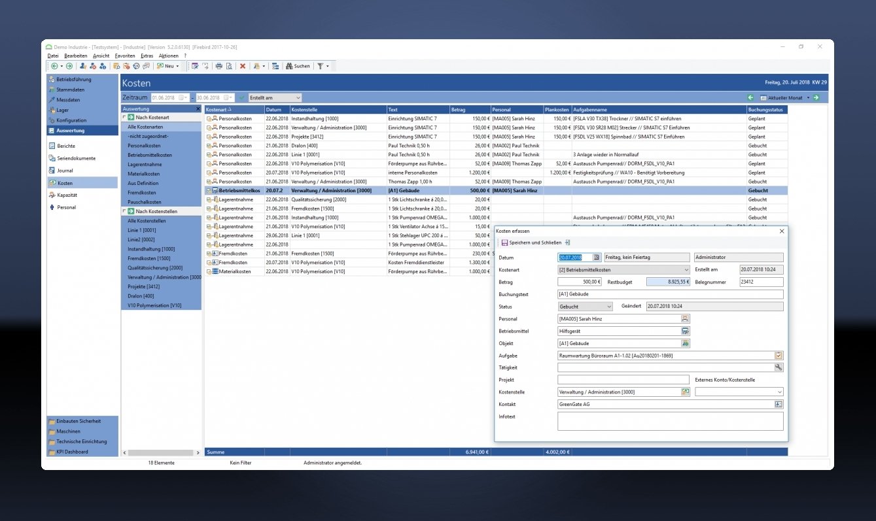Click the red X delete toolbar icon
Screen dimensions: 876x521
[x=243, y=66]
